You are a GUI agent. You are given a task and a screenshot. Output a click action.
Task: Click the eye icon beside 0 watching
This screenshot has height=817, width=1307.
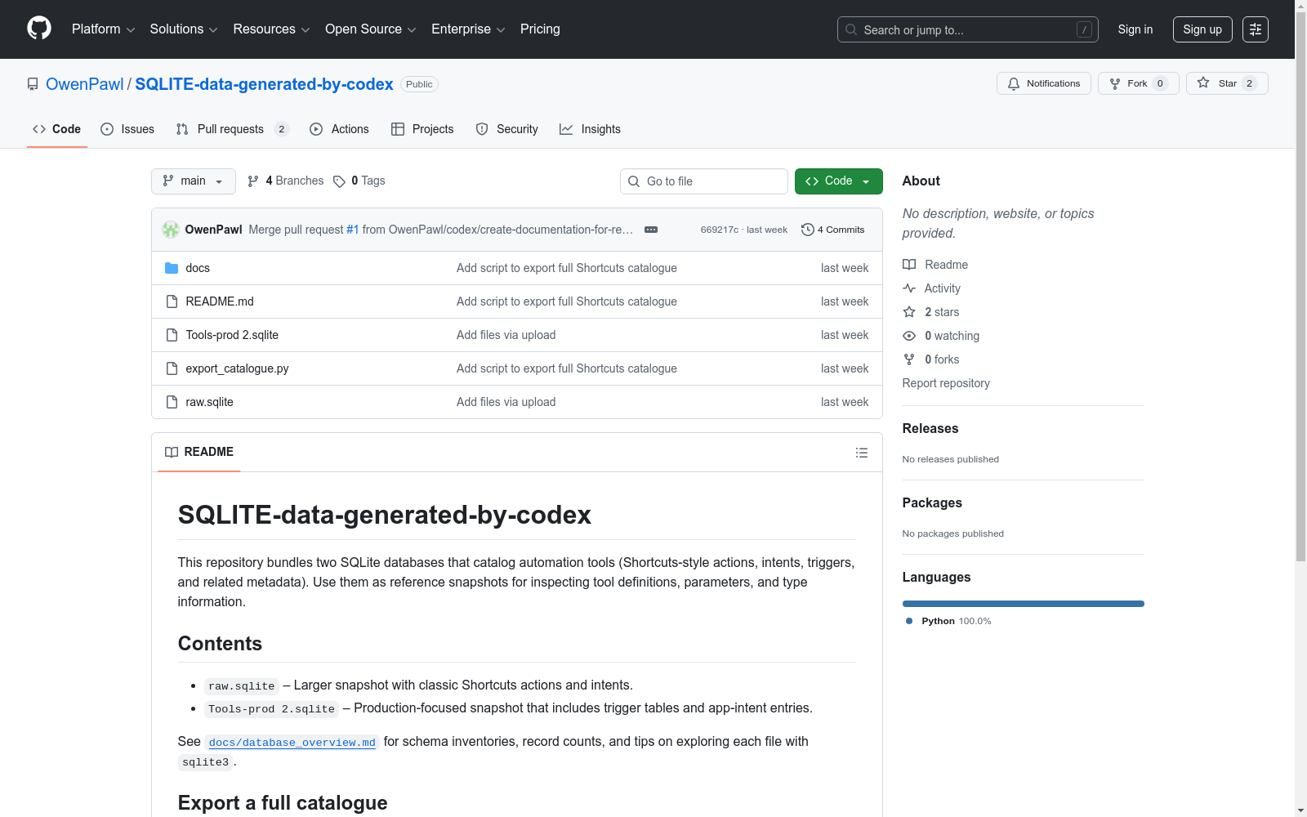pos(909,336)
